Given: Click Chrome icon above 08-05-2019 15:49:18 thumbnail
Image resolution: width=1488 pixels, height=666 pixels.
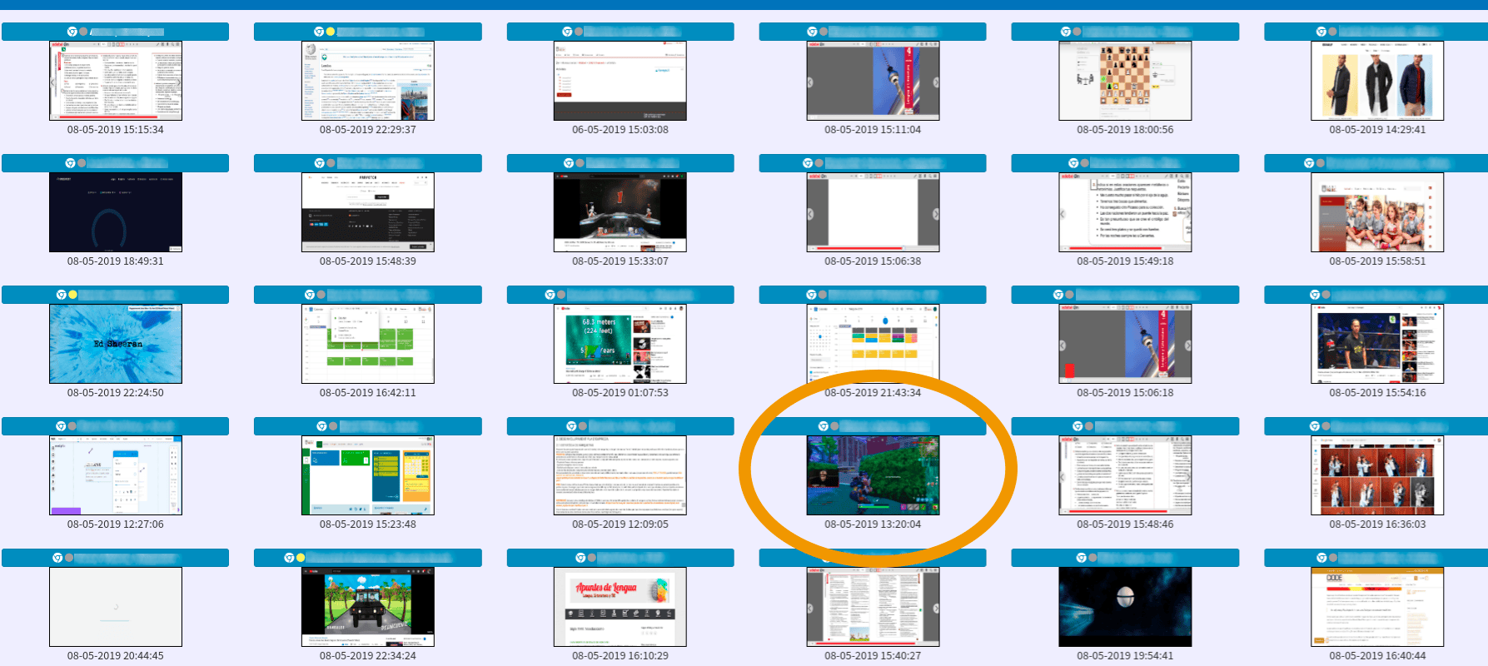Looking at the screenshot, I should (1073, 163).
